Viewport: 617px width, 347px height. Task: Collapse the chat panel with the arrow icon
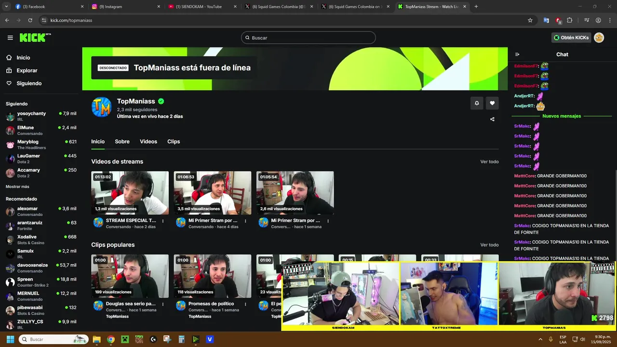517,54
